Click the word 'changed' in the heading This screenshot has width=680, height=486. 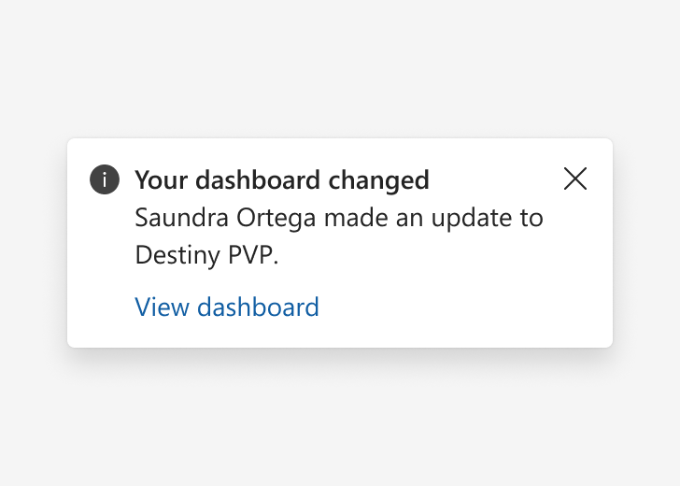coord(378,180)
